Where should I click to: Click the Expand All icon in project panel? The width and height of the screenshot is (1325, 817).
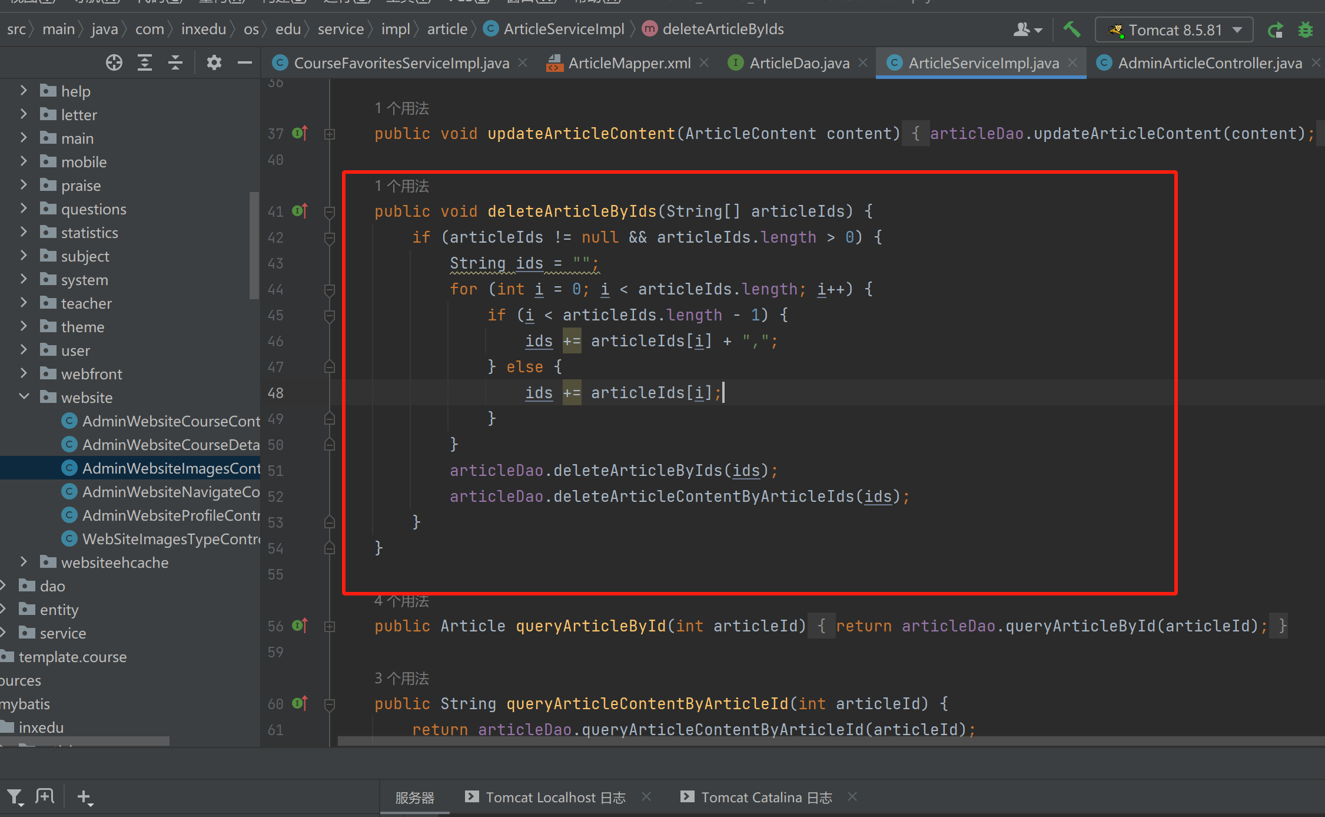(144, 62)
